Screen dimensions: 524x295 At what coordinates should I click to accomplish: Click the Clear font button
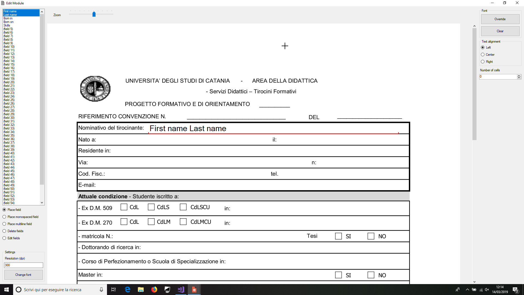(500, 31)
